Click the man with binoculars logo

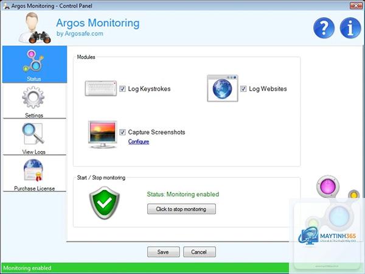tap(35, 28)
